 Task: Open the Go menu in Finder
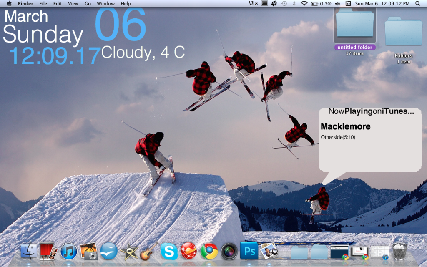(x=88, y=3)
